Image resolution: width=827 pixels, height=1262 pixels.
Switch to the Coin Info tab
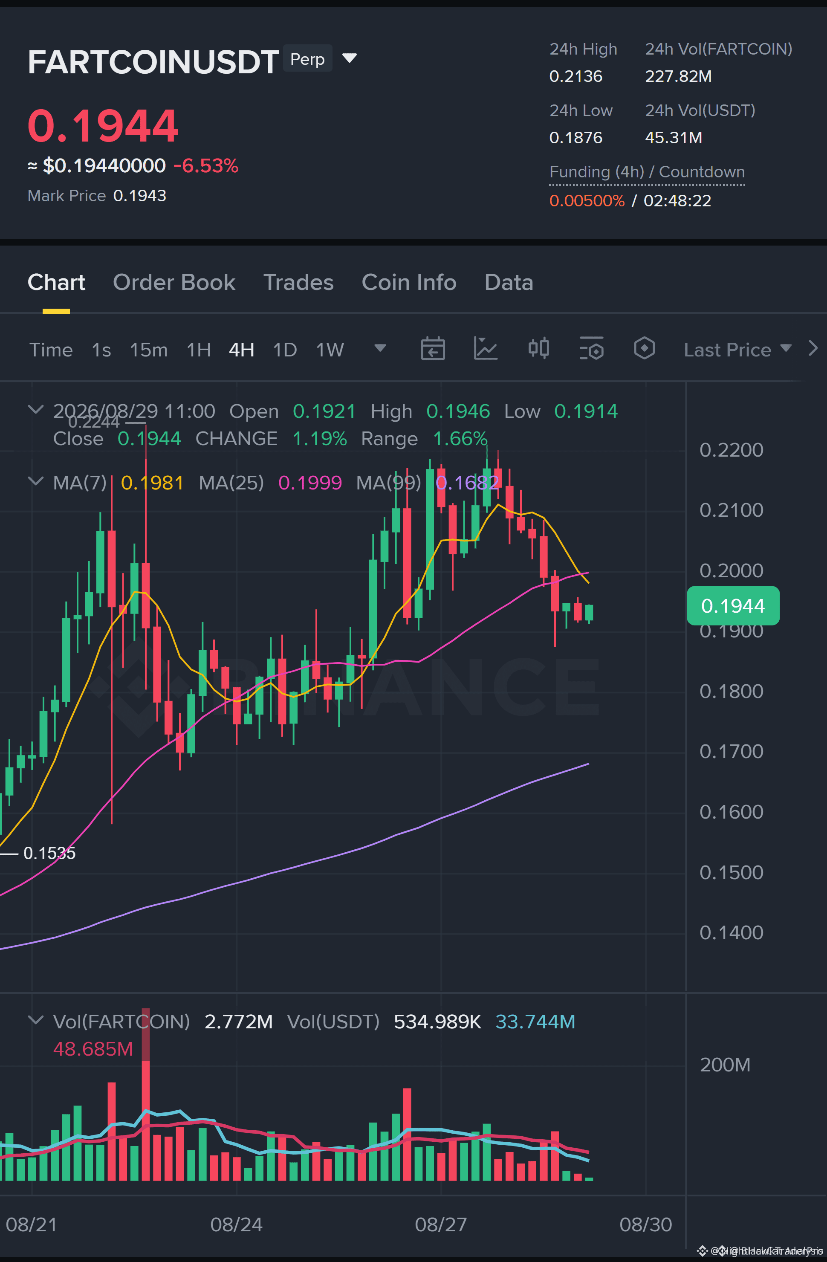409,282
